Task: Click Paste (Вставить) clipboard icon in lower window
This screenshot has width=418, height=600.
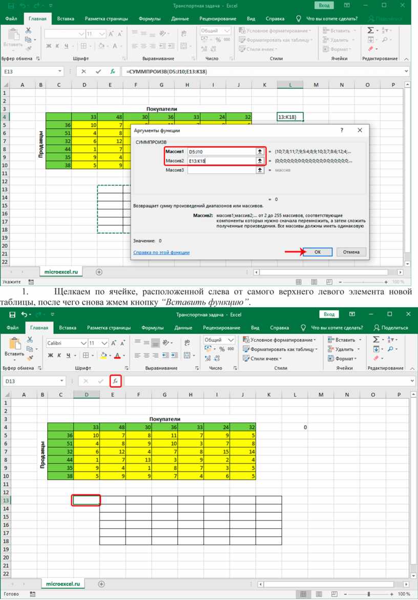Action: tap(14, 344)
